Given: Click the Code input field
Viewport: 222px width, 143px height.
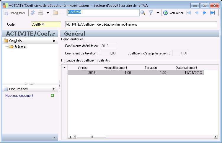Looking at the screenshot, I should tap(45, 24).
